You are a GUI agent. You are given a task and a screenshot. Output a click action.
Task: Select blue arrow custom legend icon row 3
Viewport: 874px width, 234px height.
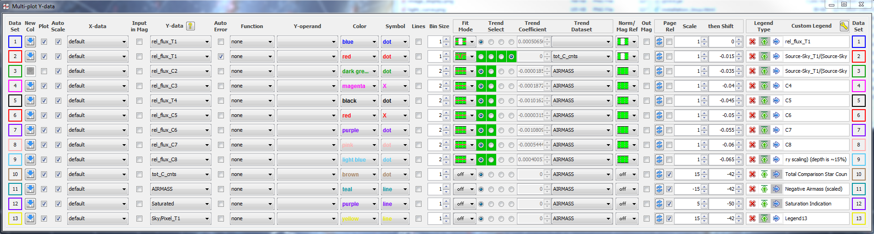(x=776, y=71)
